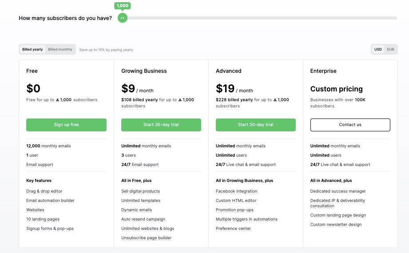Click the Growing Business plan title
The height and width of the screenshot is (253, 409).
point(144,71)
